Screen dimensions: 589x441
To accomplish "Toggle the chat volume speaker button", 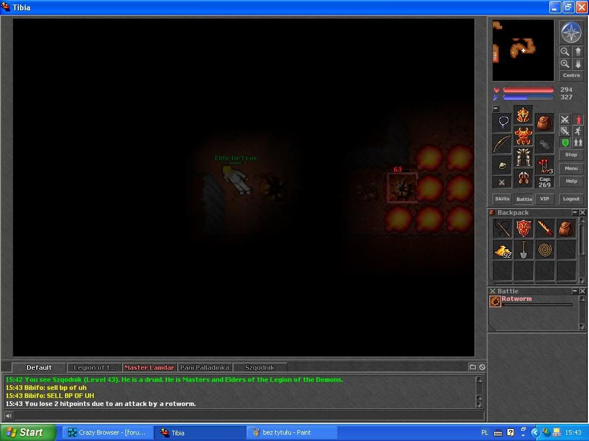I will pos(8,415).
